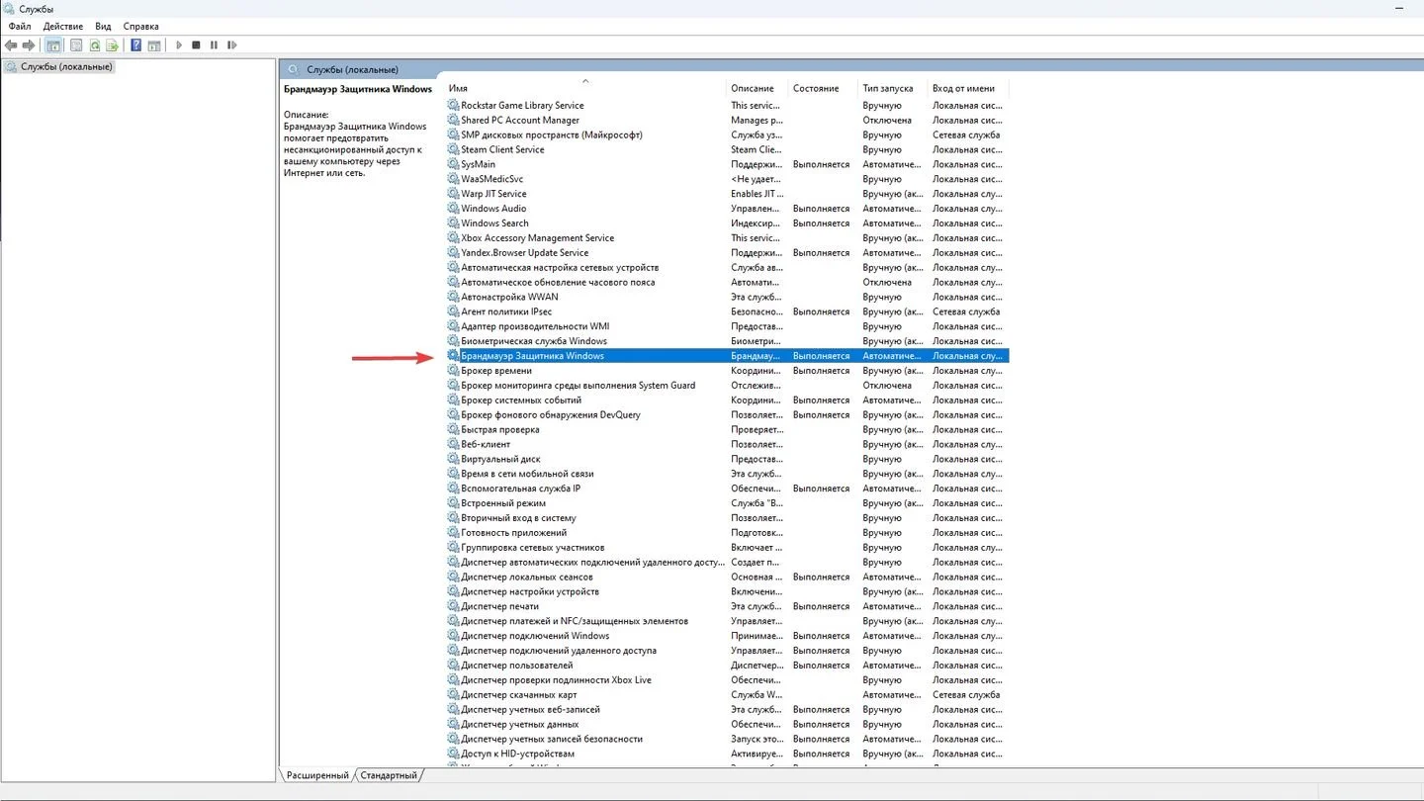This screenshot has width=1424, height=801.
Task: Toggle the show/hide action pane toolbar icon
Action: click(154, 45)
